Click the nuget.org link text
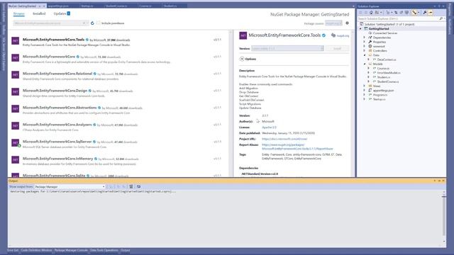454x255 pixels. tap(343, 35)
